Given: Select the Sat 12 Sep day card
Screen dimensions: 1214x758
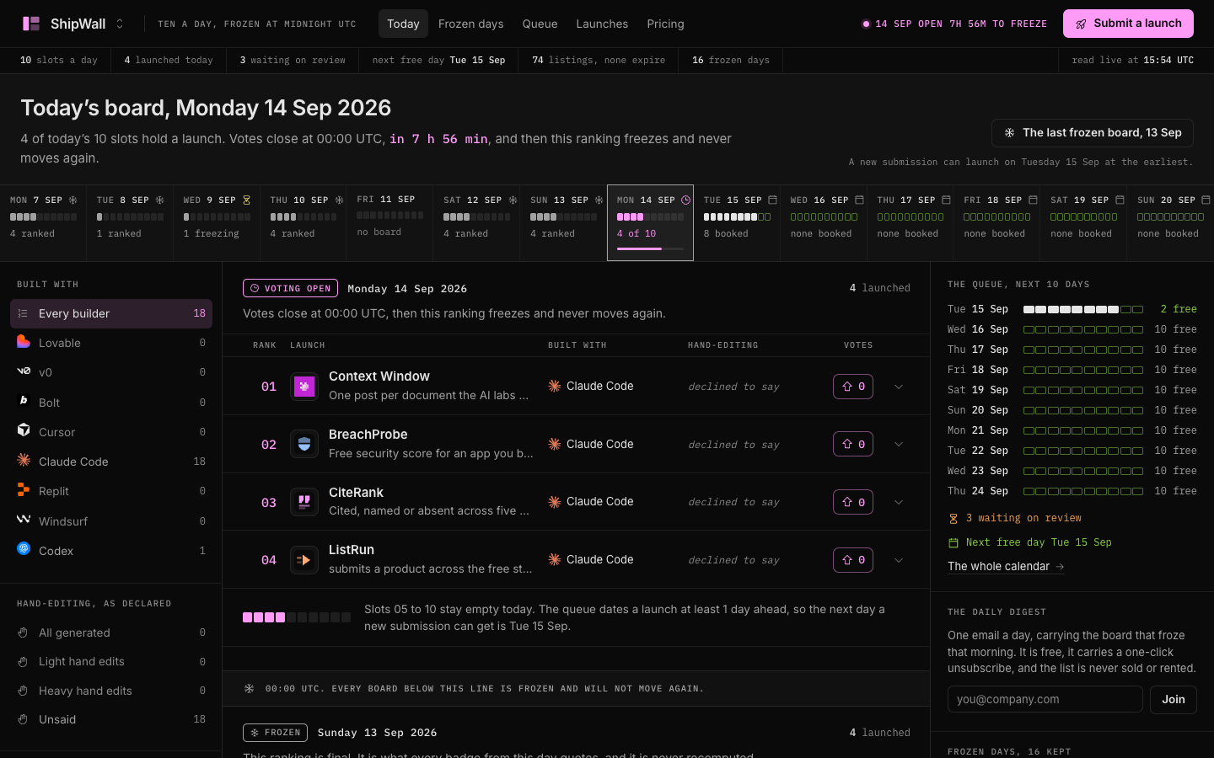Looking at the screenshot, I should coord(477,222).
